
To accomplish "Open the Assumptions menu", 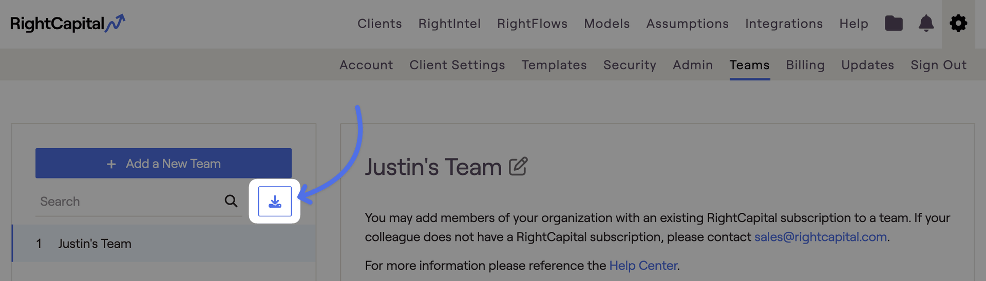I will coord(687,24).
